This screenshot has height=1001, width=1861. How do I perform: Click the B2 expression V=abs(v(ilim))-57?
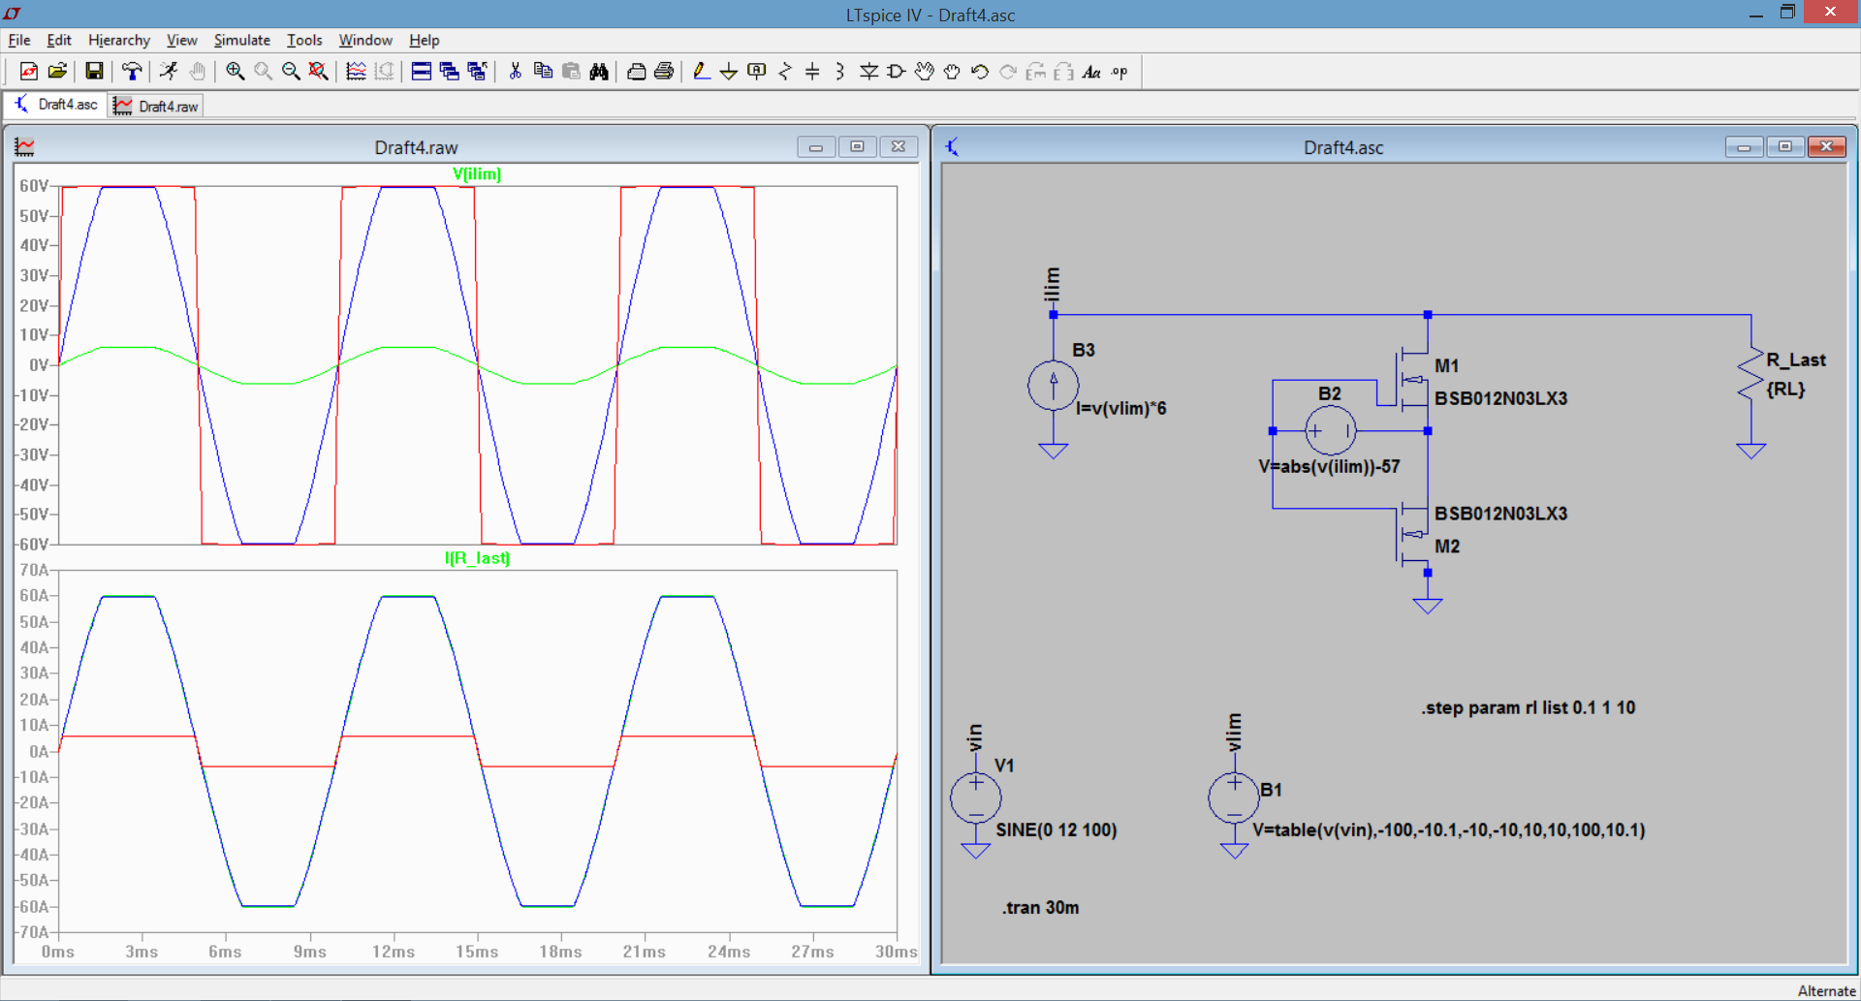pyautogui.click(x=1329, y=466)
